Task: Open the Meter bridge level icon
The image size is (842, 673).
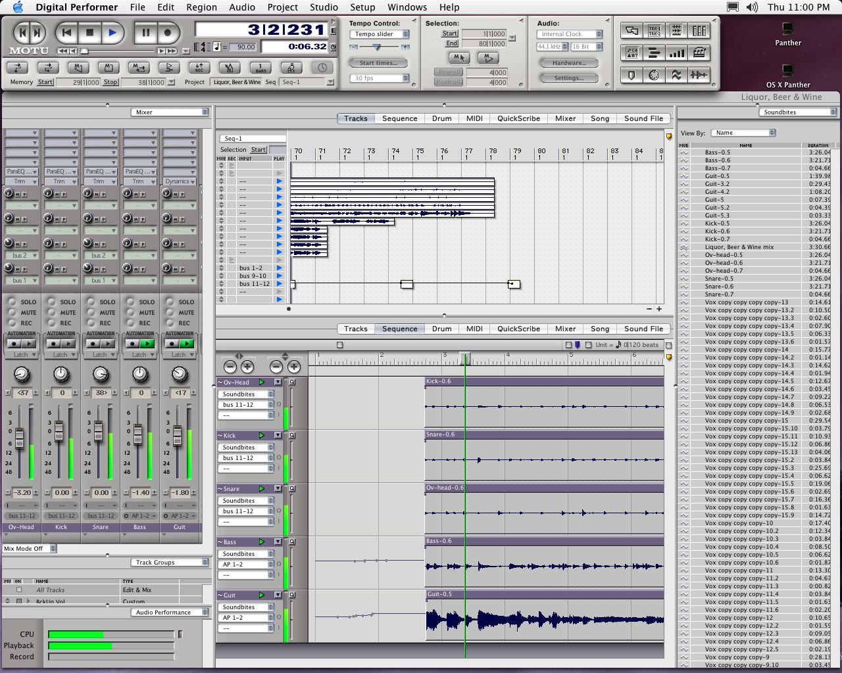Action: (677, 53)
